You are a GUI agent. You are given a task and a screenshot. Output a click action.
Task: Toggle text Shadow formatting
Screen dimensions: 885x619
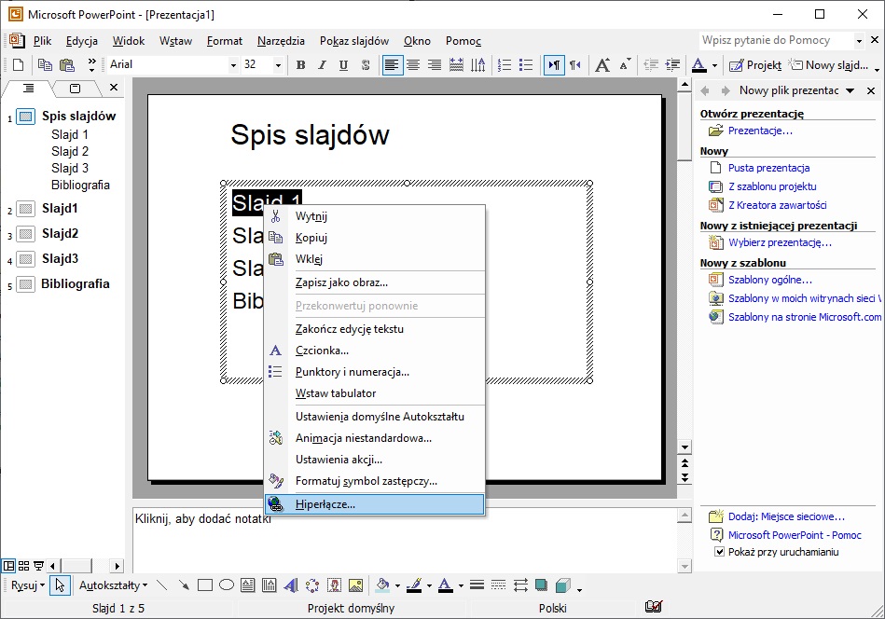coord(366,65)
